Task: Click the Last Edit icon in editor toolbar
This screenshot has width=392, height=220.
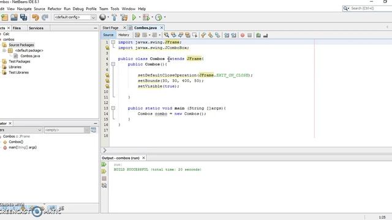Action: click(x=137, y=35)
